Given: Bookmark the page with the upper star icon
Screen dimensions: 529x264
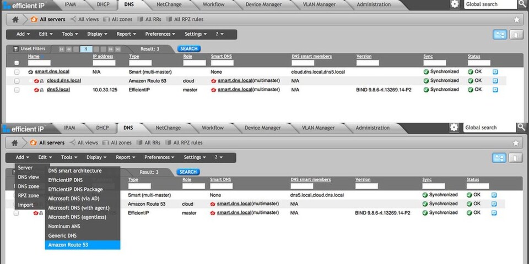Looking at the screenshot, I should pos(516,20).
